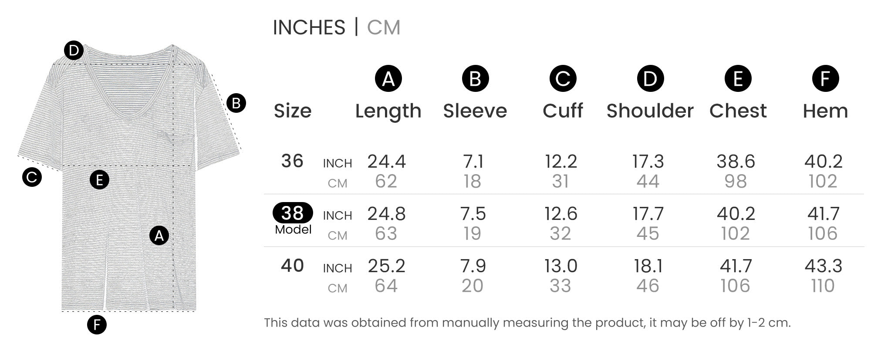Click the Shoulder column header

point(650,111)
